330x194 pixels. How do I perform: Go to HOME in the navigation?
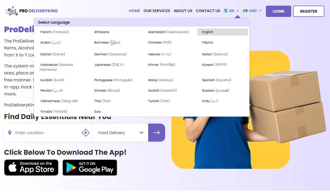134,11
